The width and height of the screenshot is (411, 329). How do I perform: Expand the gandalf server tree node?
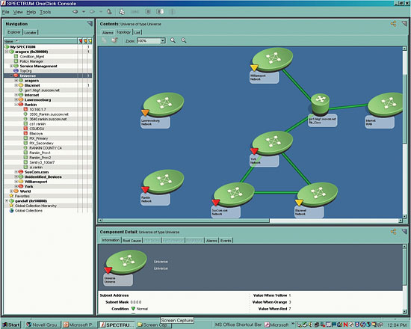pyautogui.click(x=7, y=201)
